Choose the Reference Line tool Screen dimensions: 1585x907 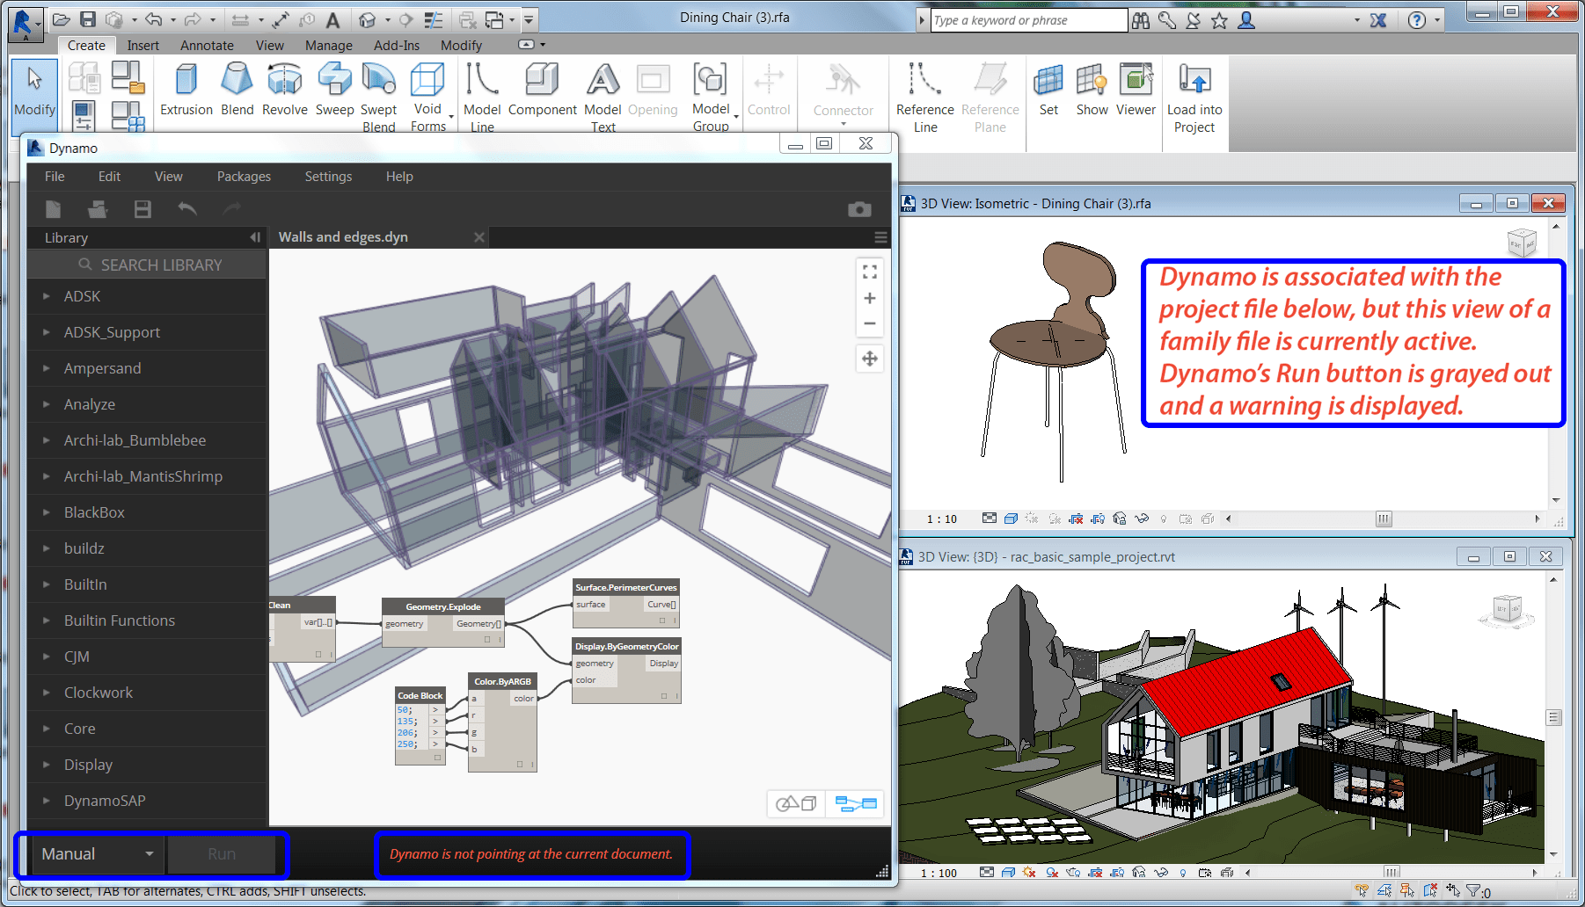tap(925, 97)
